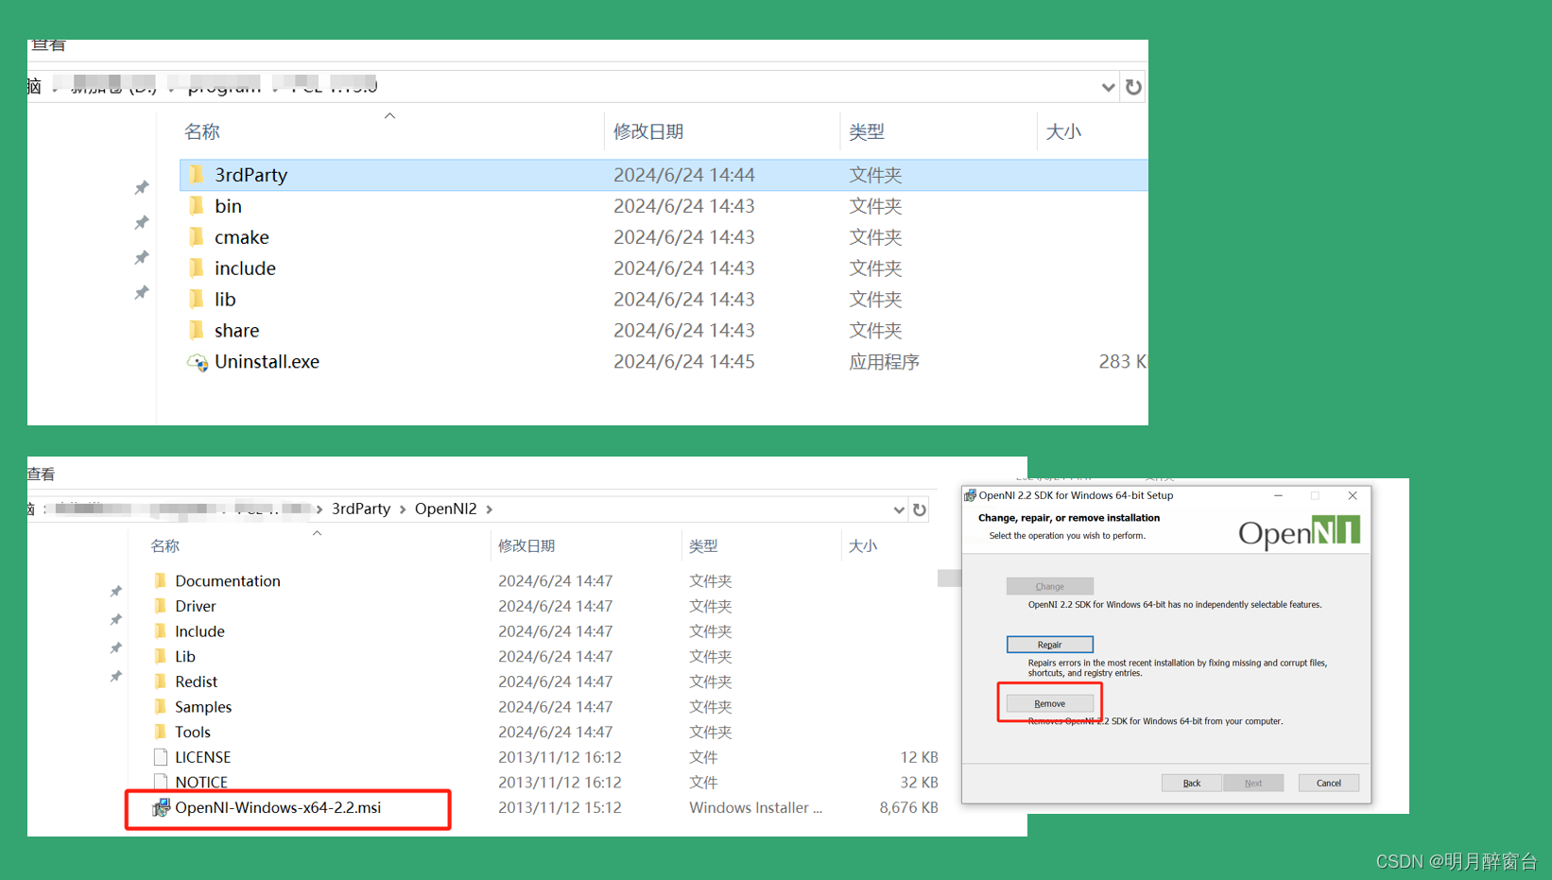1552x880 pixels.
Task: Click the LICENSE file icon
Action: (x=161, y=757)
